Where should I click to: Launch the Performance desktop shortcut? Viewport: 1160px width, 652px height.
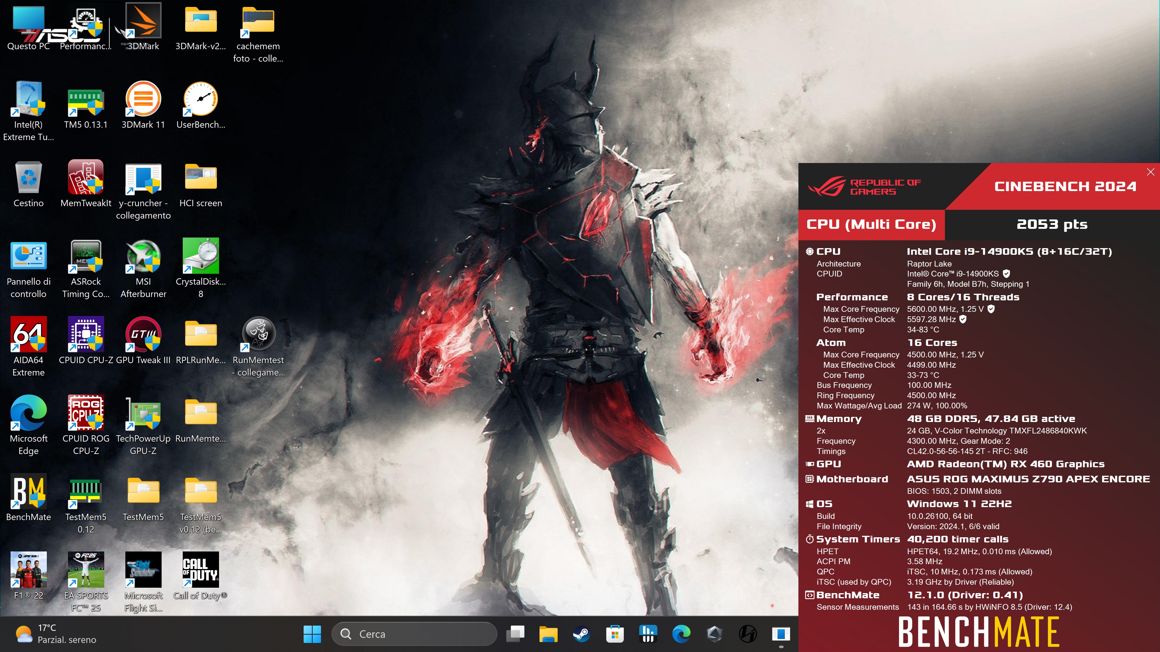[x=85, y=28]
